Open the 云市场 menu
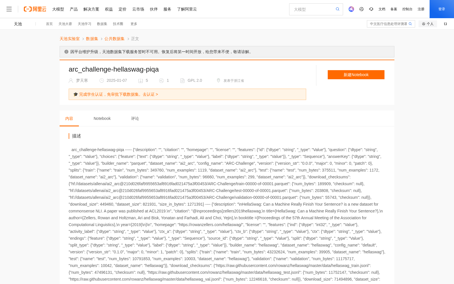The image size is (454, 284). [138, 9]
